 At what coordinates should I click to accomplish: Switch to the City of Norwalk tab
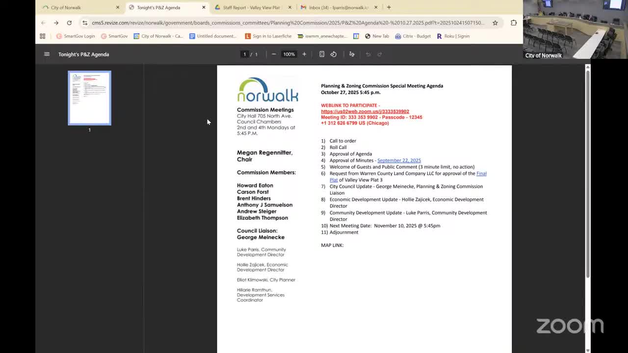tap(80, 7)
